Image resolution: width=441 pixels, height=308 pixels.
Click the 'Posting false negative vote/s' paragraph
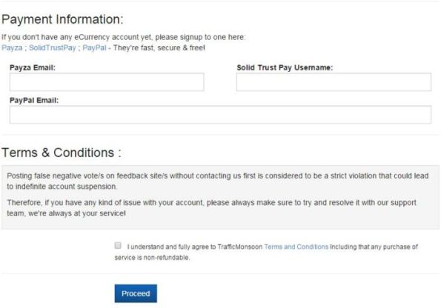[x=218, y=181]
